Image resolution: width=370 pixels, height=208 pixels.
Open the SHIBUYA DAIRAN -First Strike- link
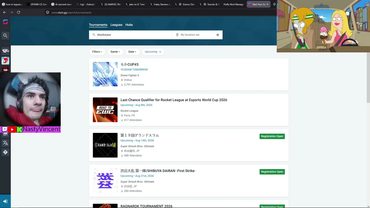pos(158,171)
